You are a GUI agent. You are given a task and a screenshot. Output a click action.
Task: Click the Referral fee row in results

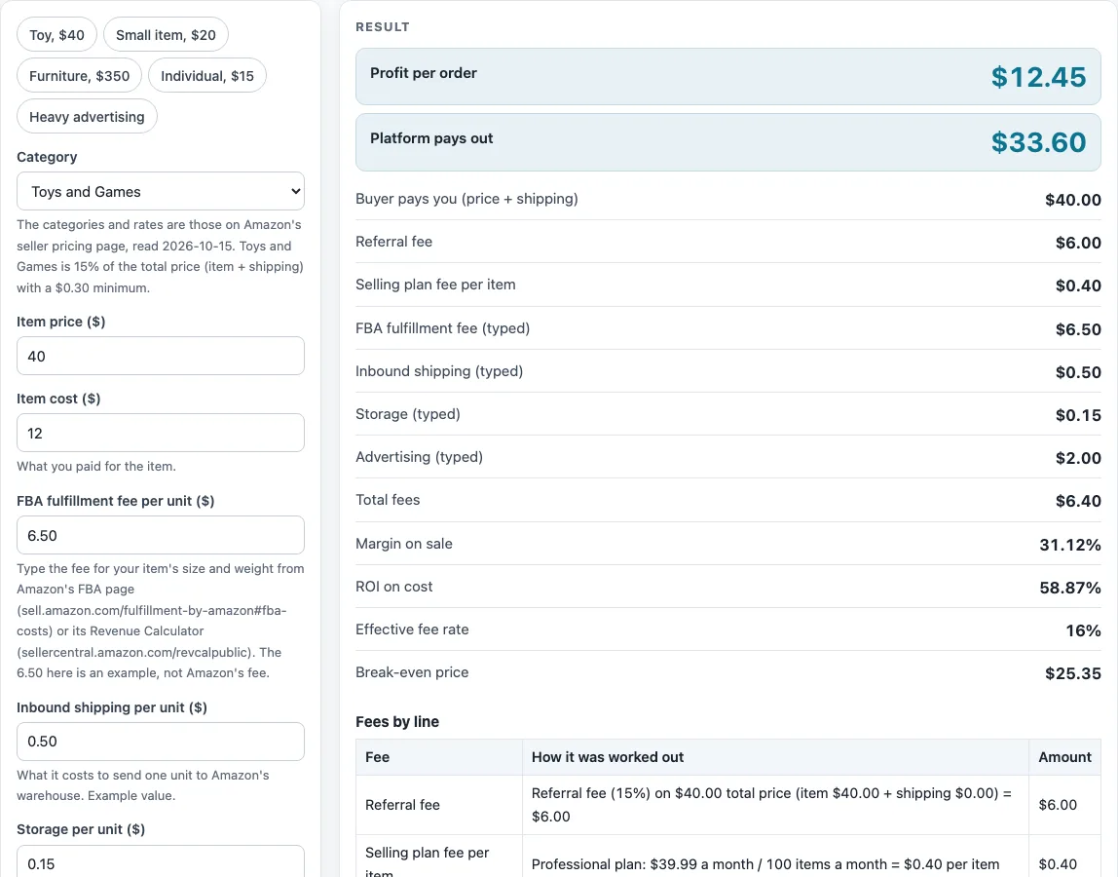click(728, 242)
